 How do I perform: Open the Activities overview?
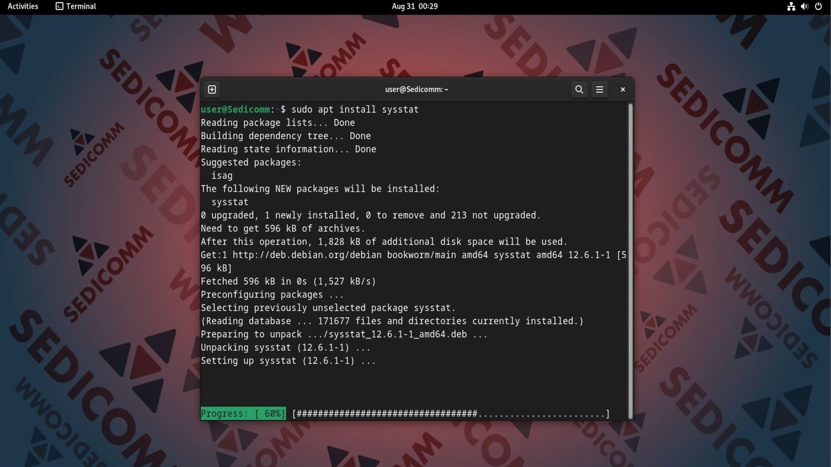click(x=23, y=6)
